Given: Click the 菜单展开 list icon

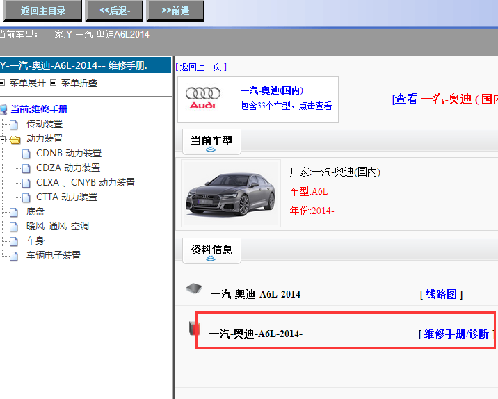Looking at the screenshot, I should [2, 83].
